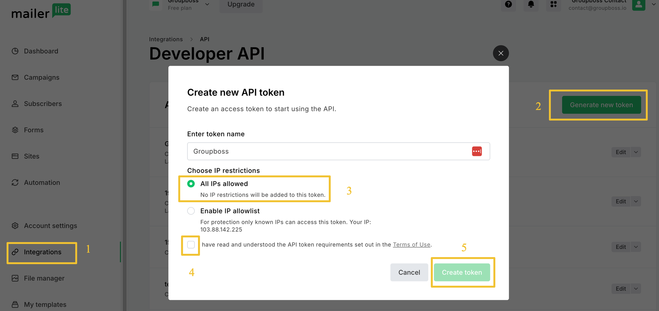Open the Terms of Use link
This screenshot has width=659, height=311.
pos(412,245)
